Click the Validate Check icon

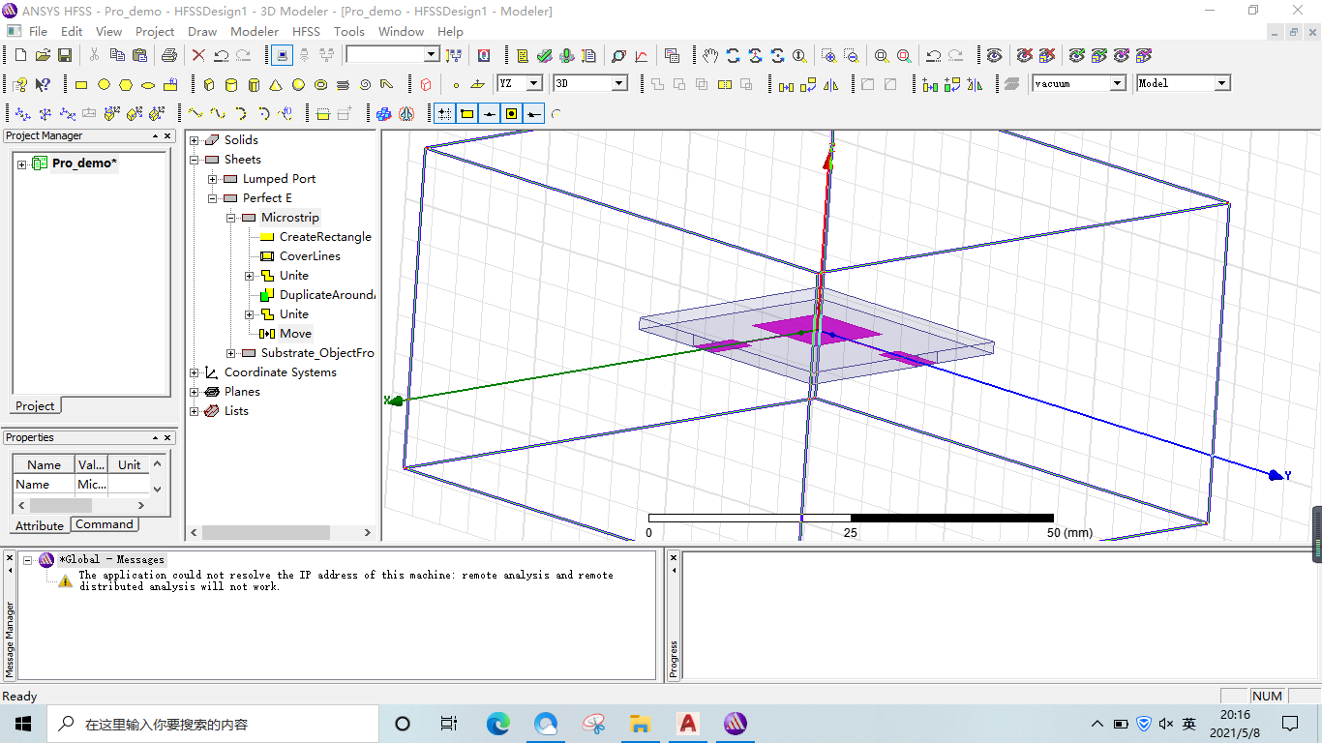[x=543, y=55]
